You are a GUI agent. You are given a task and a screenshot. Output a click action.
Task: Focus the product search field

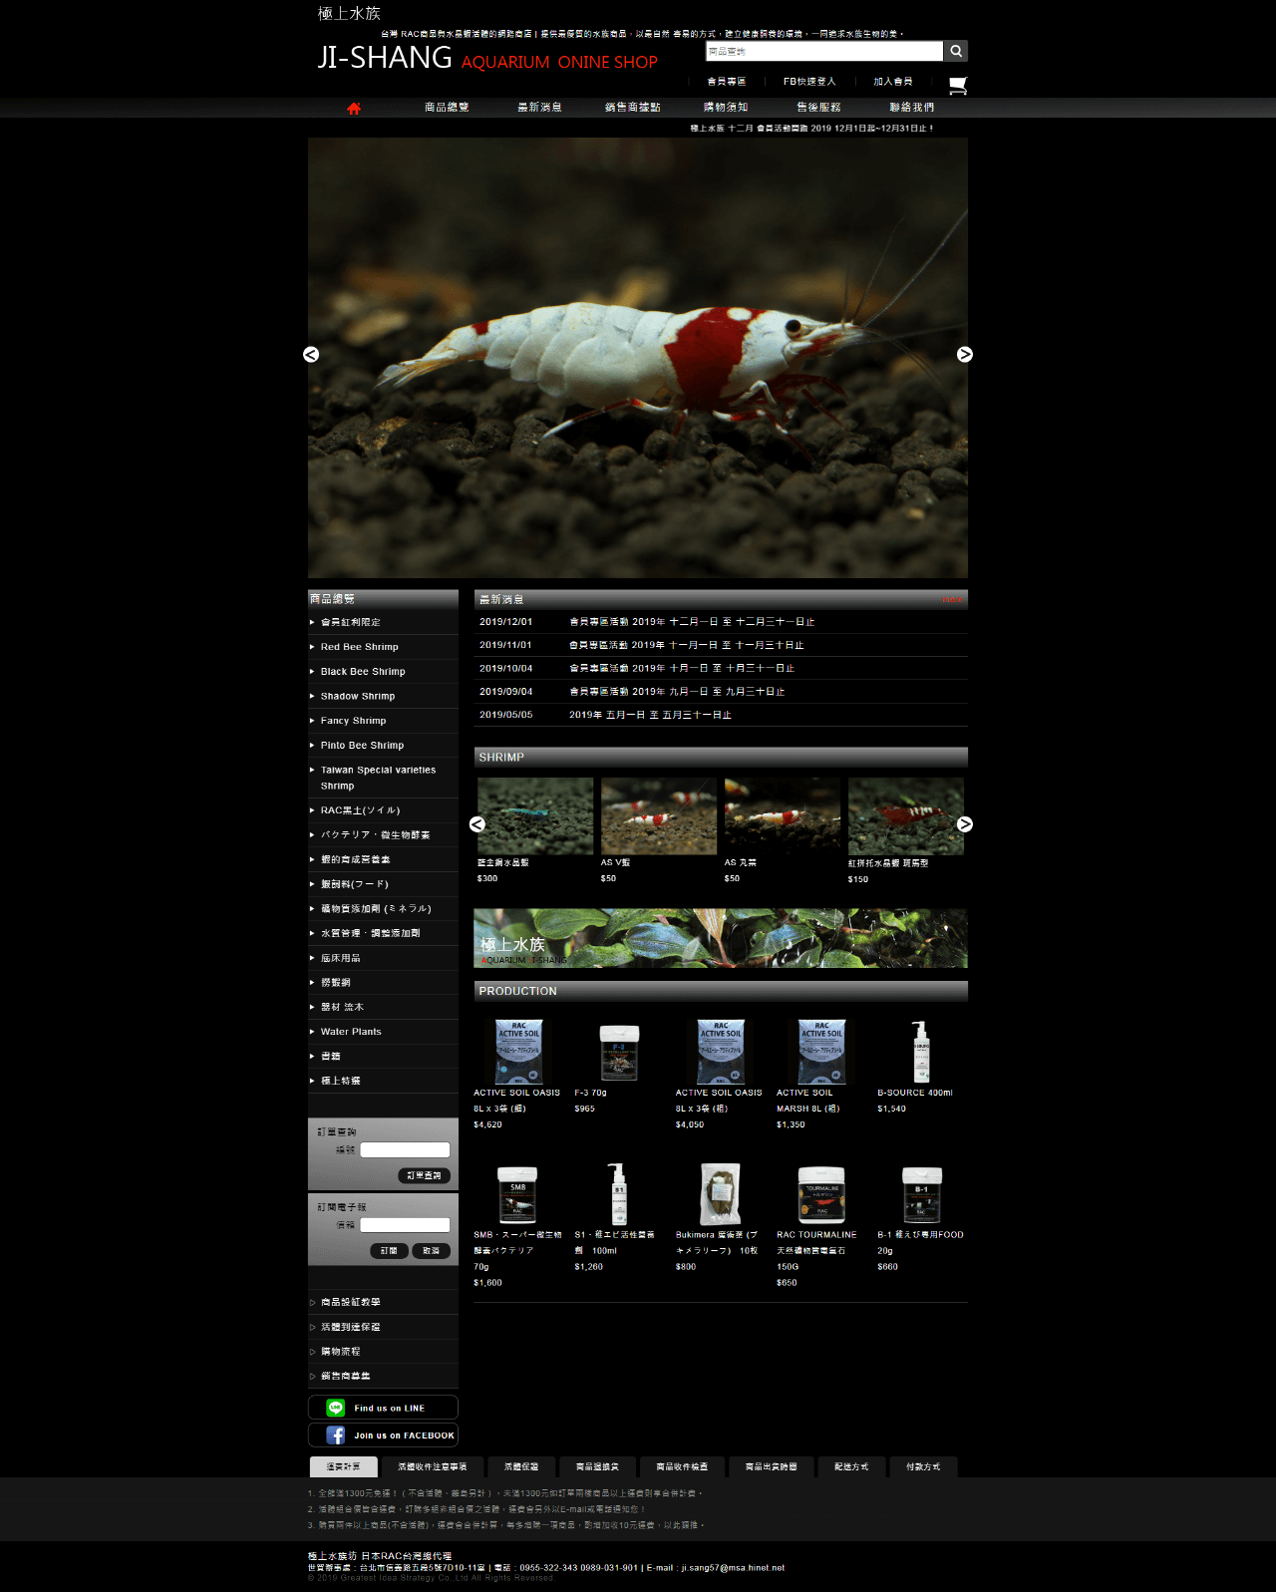coord(824,51)
